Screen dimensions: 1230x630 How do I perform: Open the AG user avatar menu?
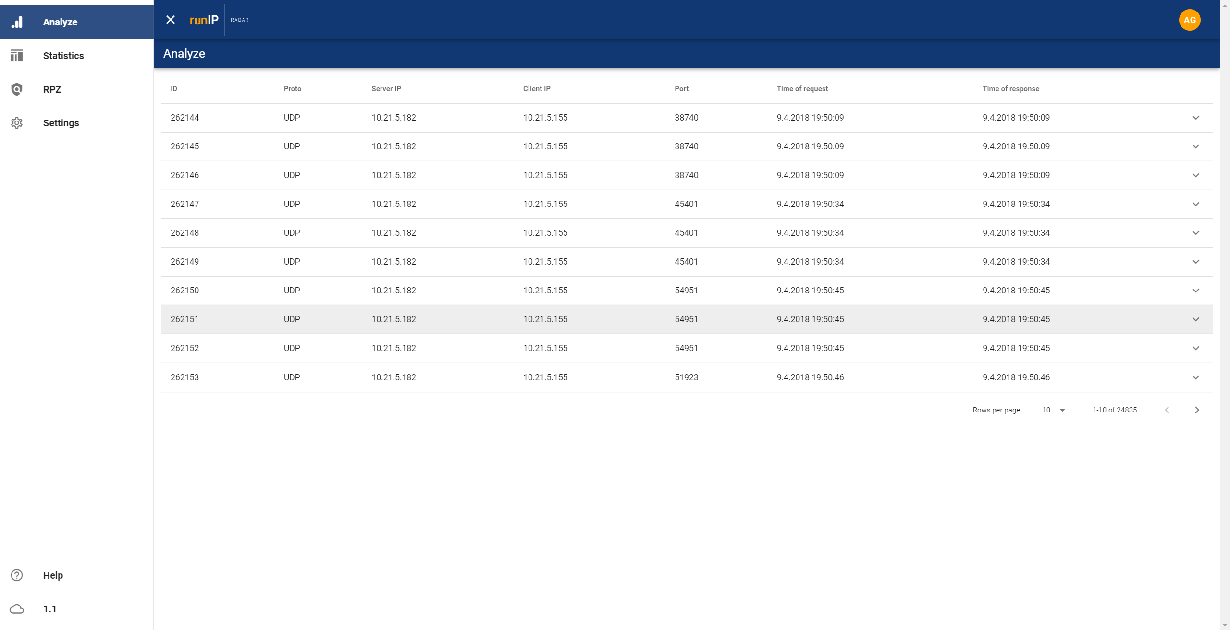(1189, 20)
